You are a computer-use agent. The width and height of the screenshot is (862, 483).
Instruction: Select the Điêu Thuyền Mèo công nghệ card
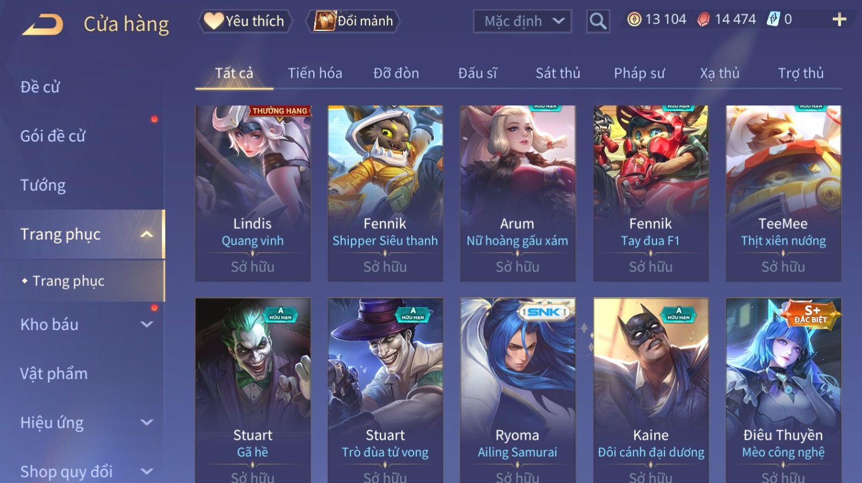783,390
